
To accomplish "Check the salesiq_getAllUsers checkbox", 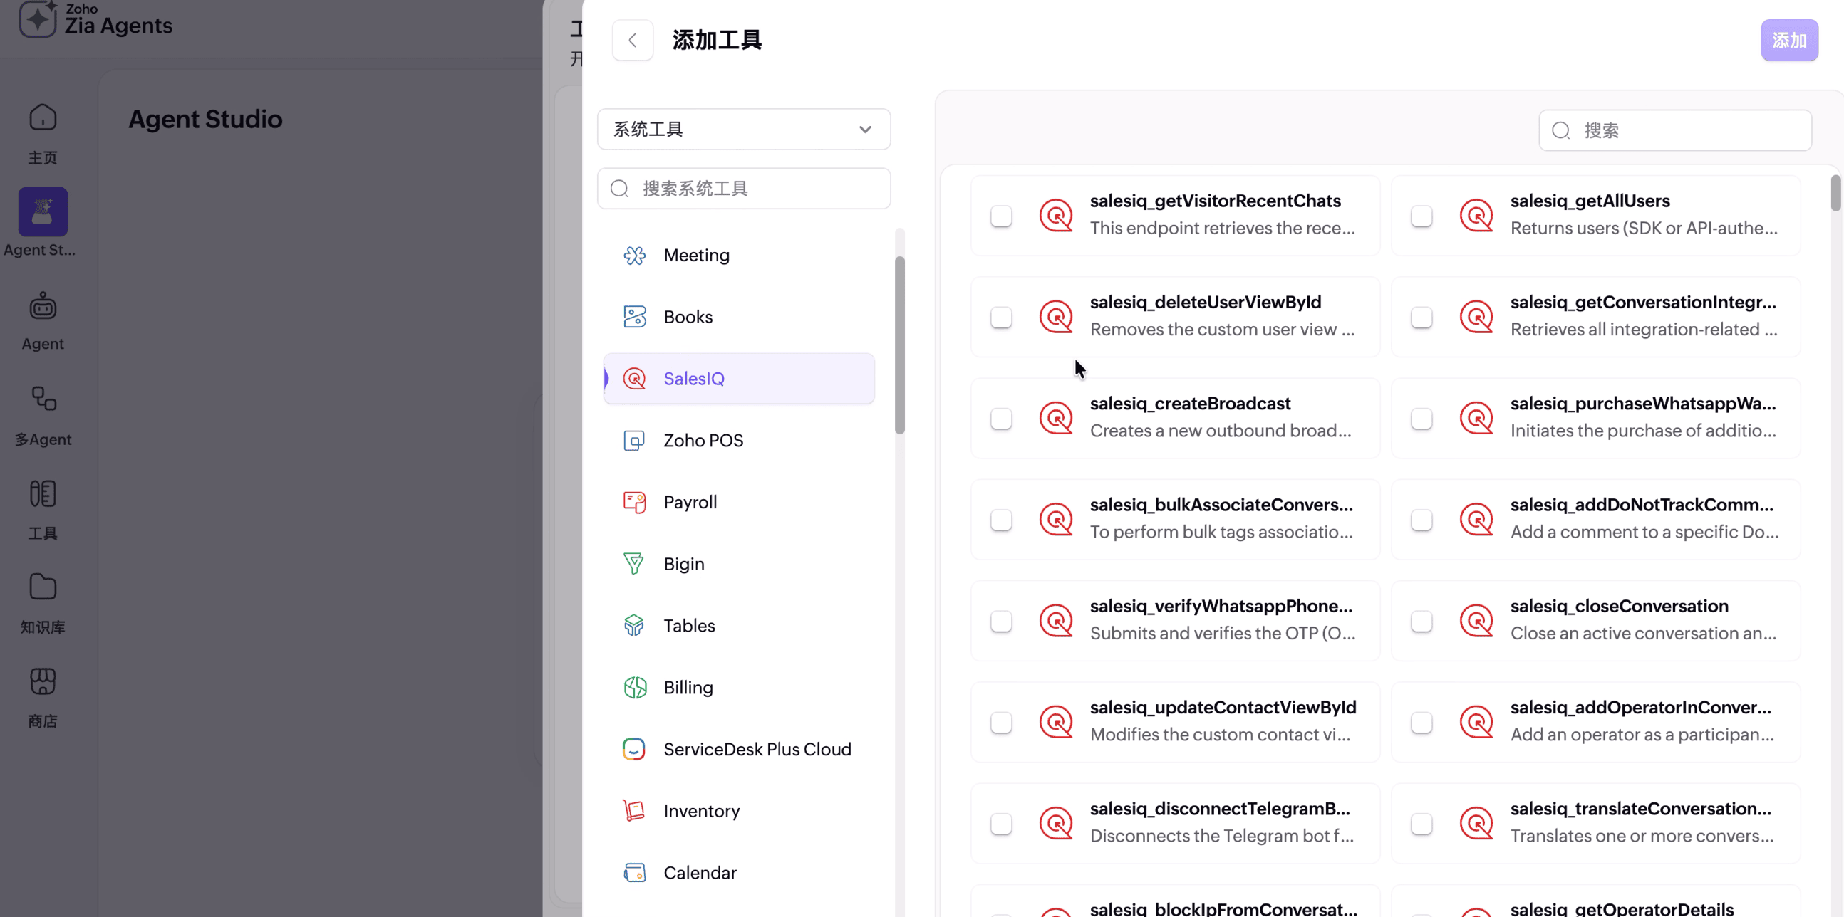I will [1421, 216].
